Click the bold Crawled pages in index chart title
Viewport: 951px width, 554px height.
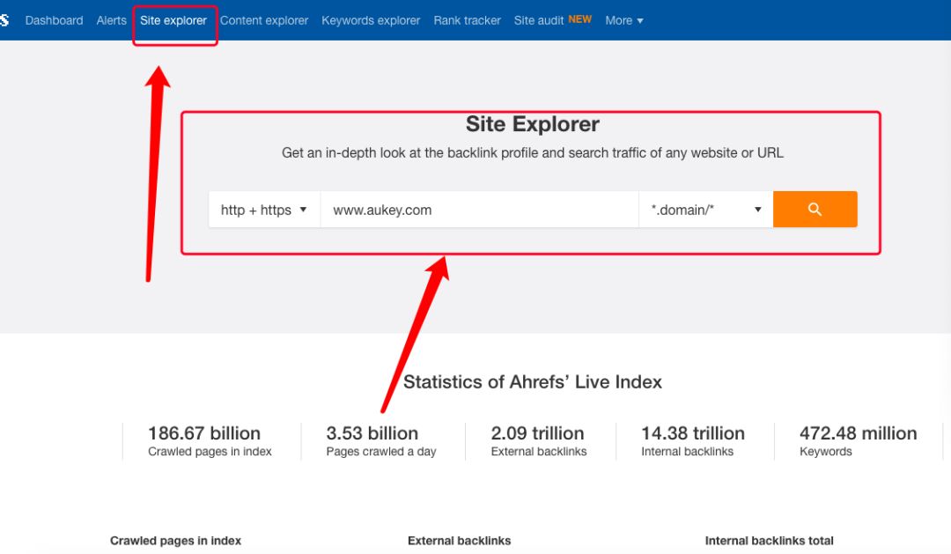(x=175, y=541)
